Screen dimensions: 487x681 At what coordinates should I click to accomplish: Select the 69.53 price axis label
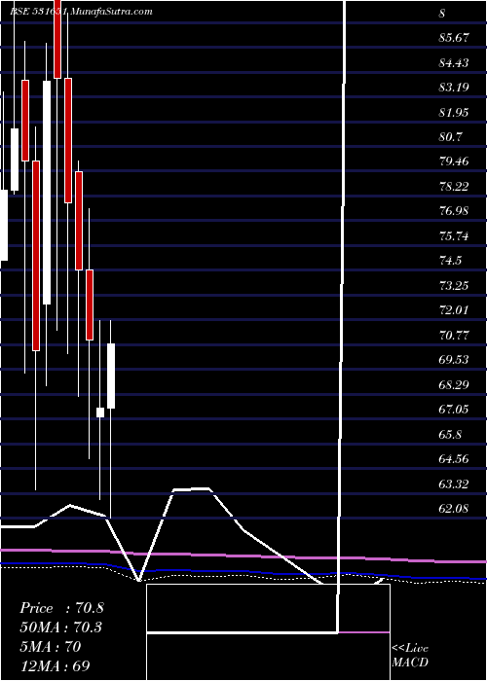point(454,360)
